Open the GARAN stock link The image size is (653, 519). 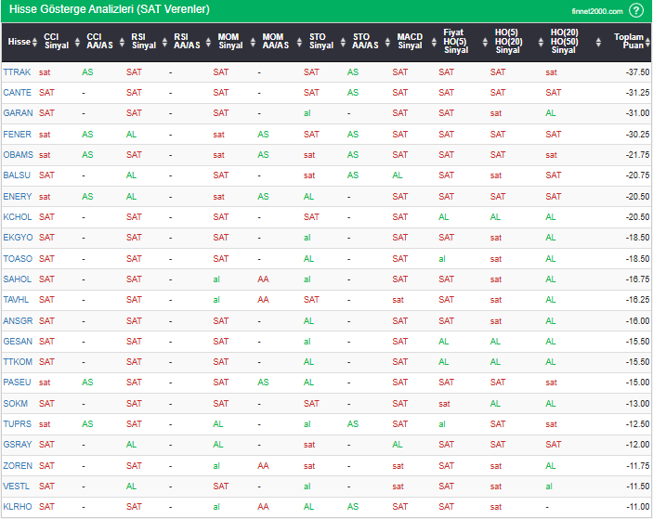[x=18, y=113]
